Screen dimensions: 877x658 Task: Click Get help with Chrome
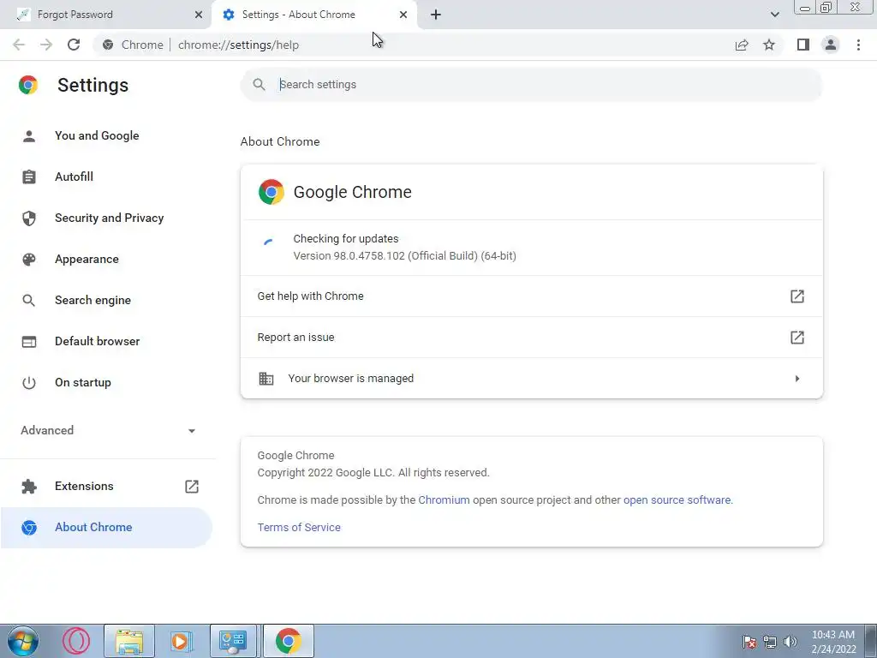(531, 296)
